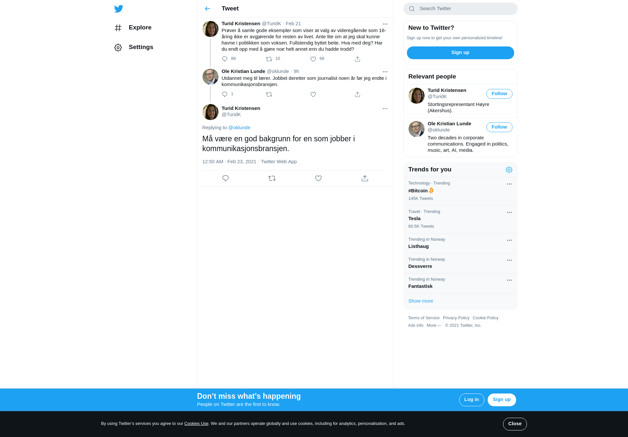The image size is (628, 437).
Task: Open Trends settings gear icon
Action: (509, 170)
